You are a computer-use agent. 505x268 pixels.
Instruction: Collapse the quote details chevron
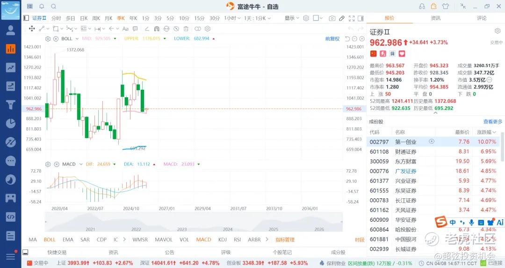[435, 113]
